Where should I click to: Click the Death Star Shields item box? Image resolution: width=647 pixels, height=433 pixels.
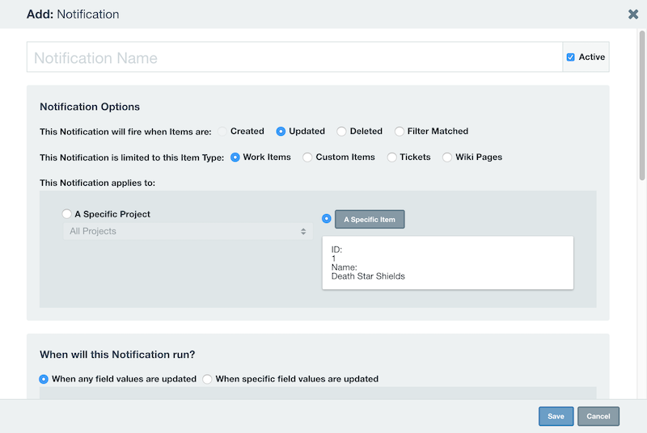point(448,263)
